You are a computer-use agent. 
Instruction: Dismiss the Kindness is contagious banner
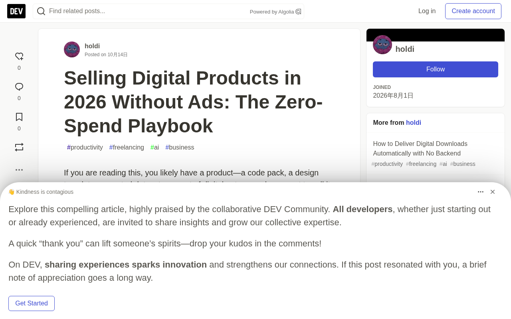[493, 192]
